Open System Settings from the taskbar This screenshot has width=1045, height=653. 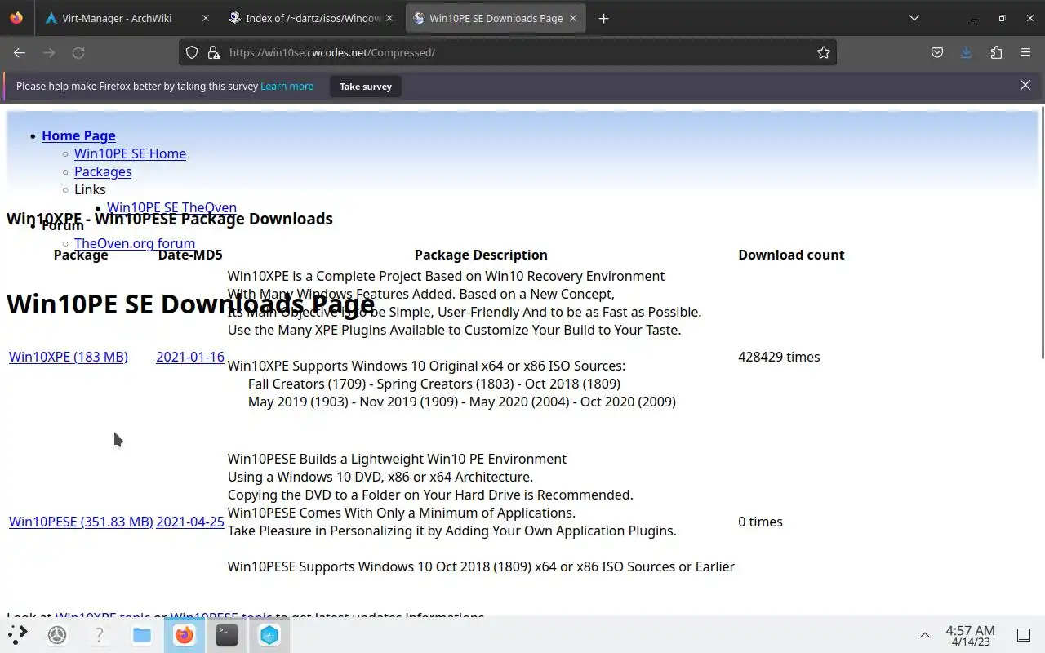tap(57, 634)
